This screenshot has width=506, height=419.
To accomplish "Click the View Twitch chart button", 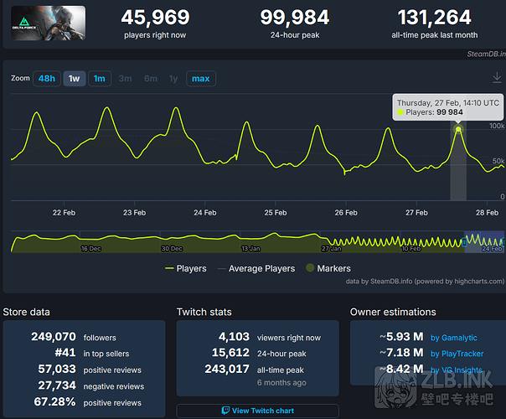I will pos(257,411).
